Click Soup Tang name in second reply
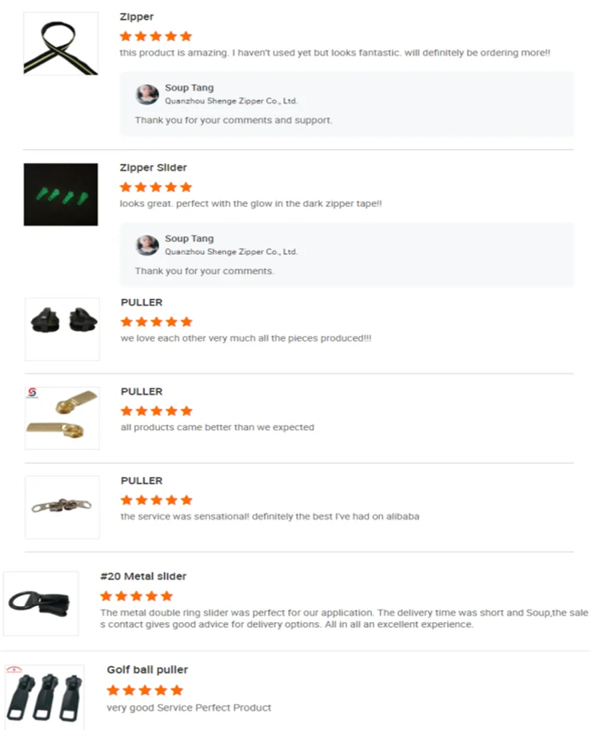600x730 pixels. 189,238
